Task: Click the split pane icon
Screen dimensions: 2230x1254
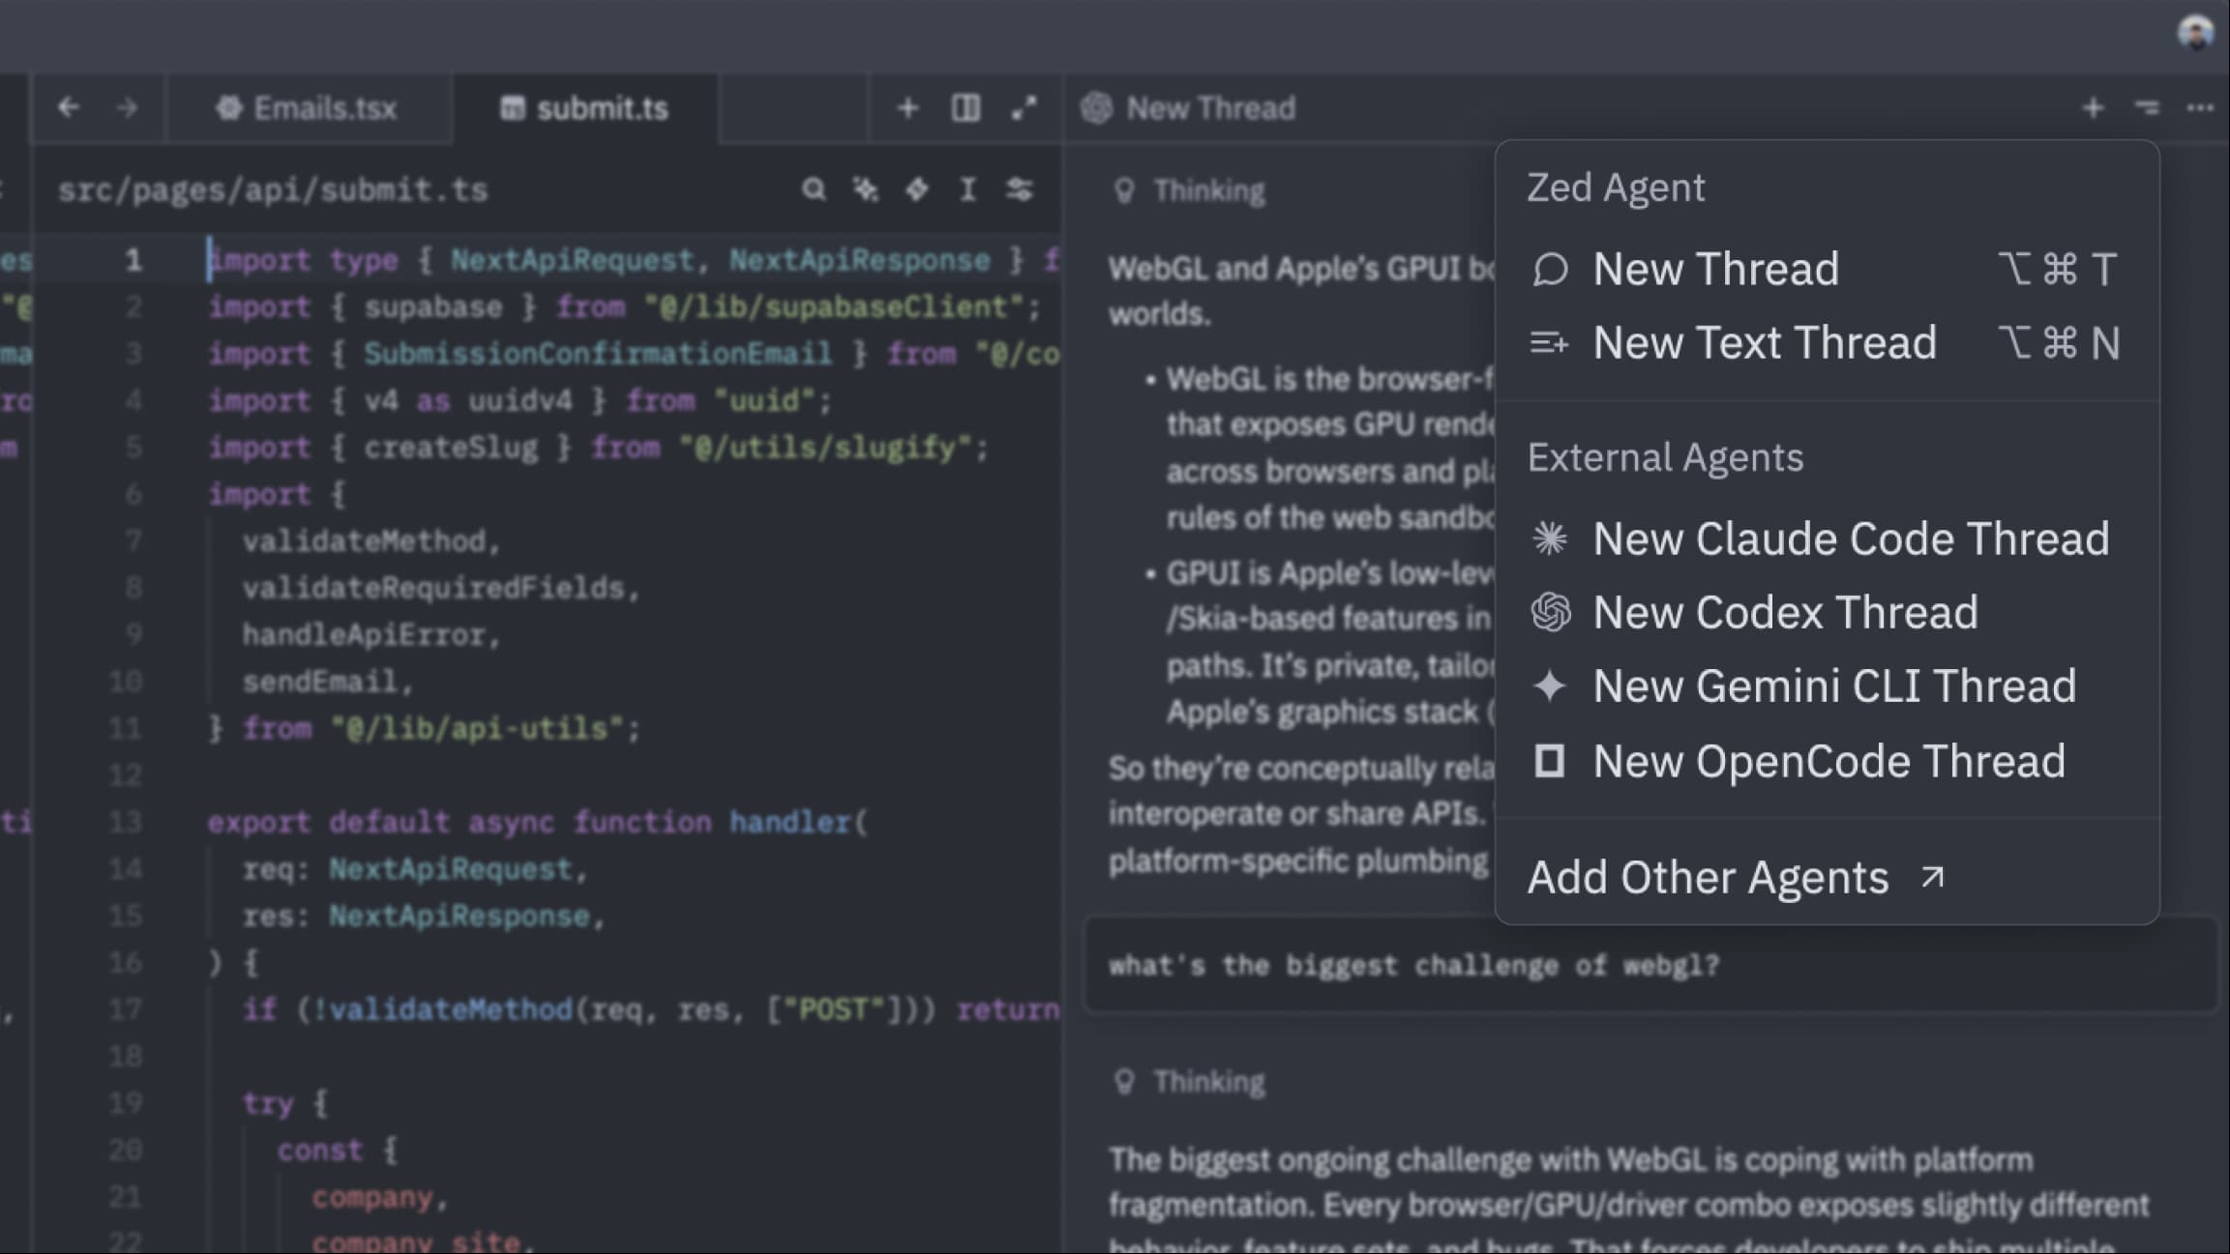Action: (965, 107)
